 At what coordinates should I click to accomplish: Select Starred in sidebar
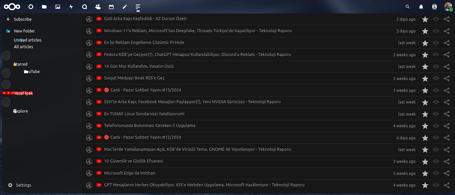[20, 64]
